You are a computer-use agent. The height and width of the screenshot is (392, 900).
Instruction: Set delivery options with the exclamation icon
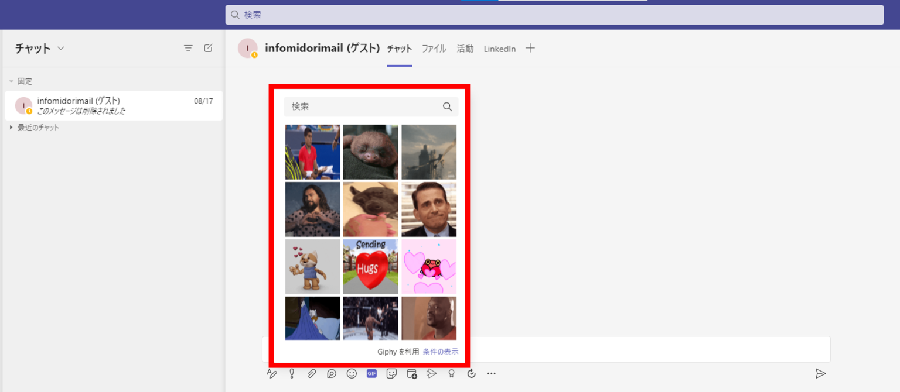tap(292, 373)
